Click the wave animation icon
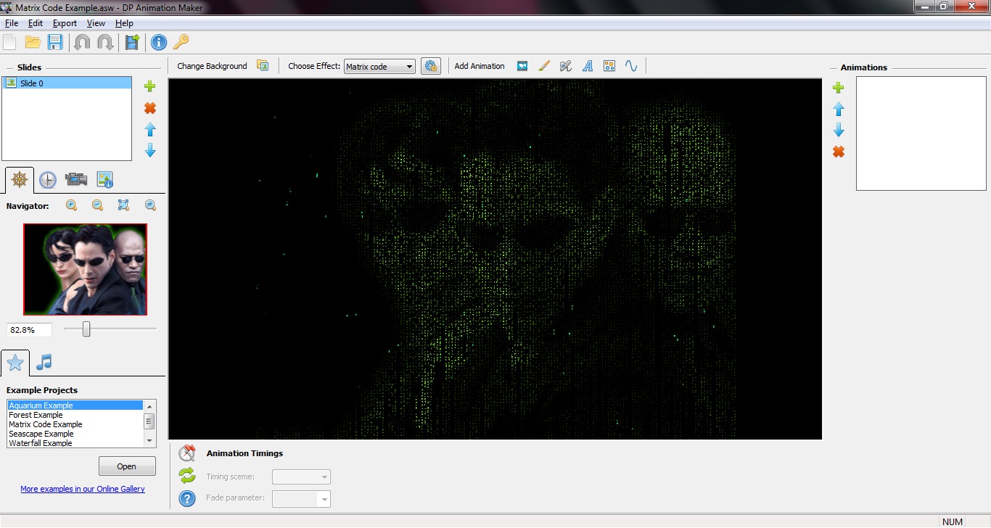The height and width of the screenshot is (528, 991). click(x=631, y=66)
